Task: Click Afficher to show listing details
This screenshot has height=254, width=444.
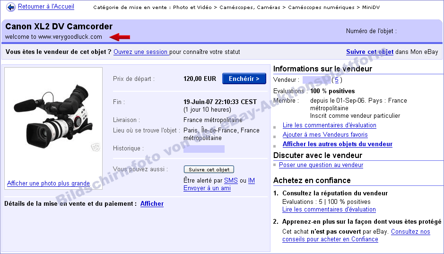Action: (x=152, y=203)
